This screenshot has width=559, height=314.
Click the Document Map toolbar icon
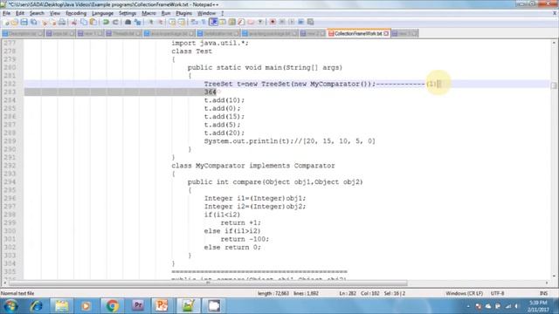click(231, 22)
